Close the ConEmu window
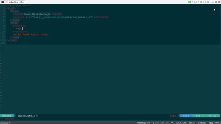The width and height of the screenshot is (221, 124). pos(219,2)
